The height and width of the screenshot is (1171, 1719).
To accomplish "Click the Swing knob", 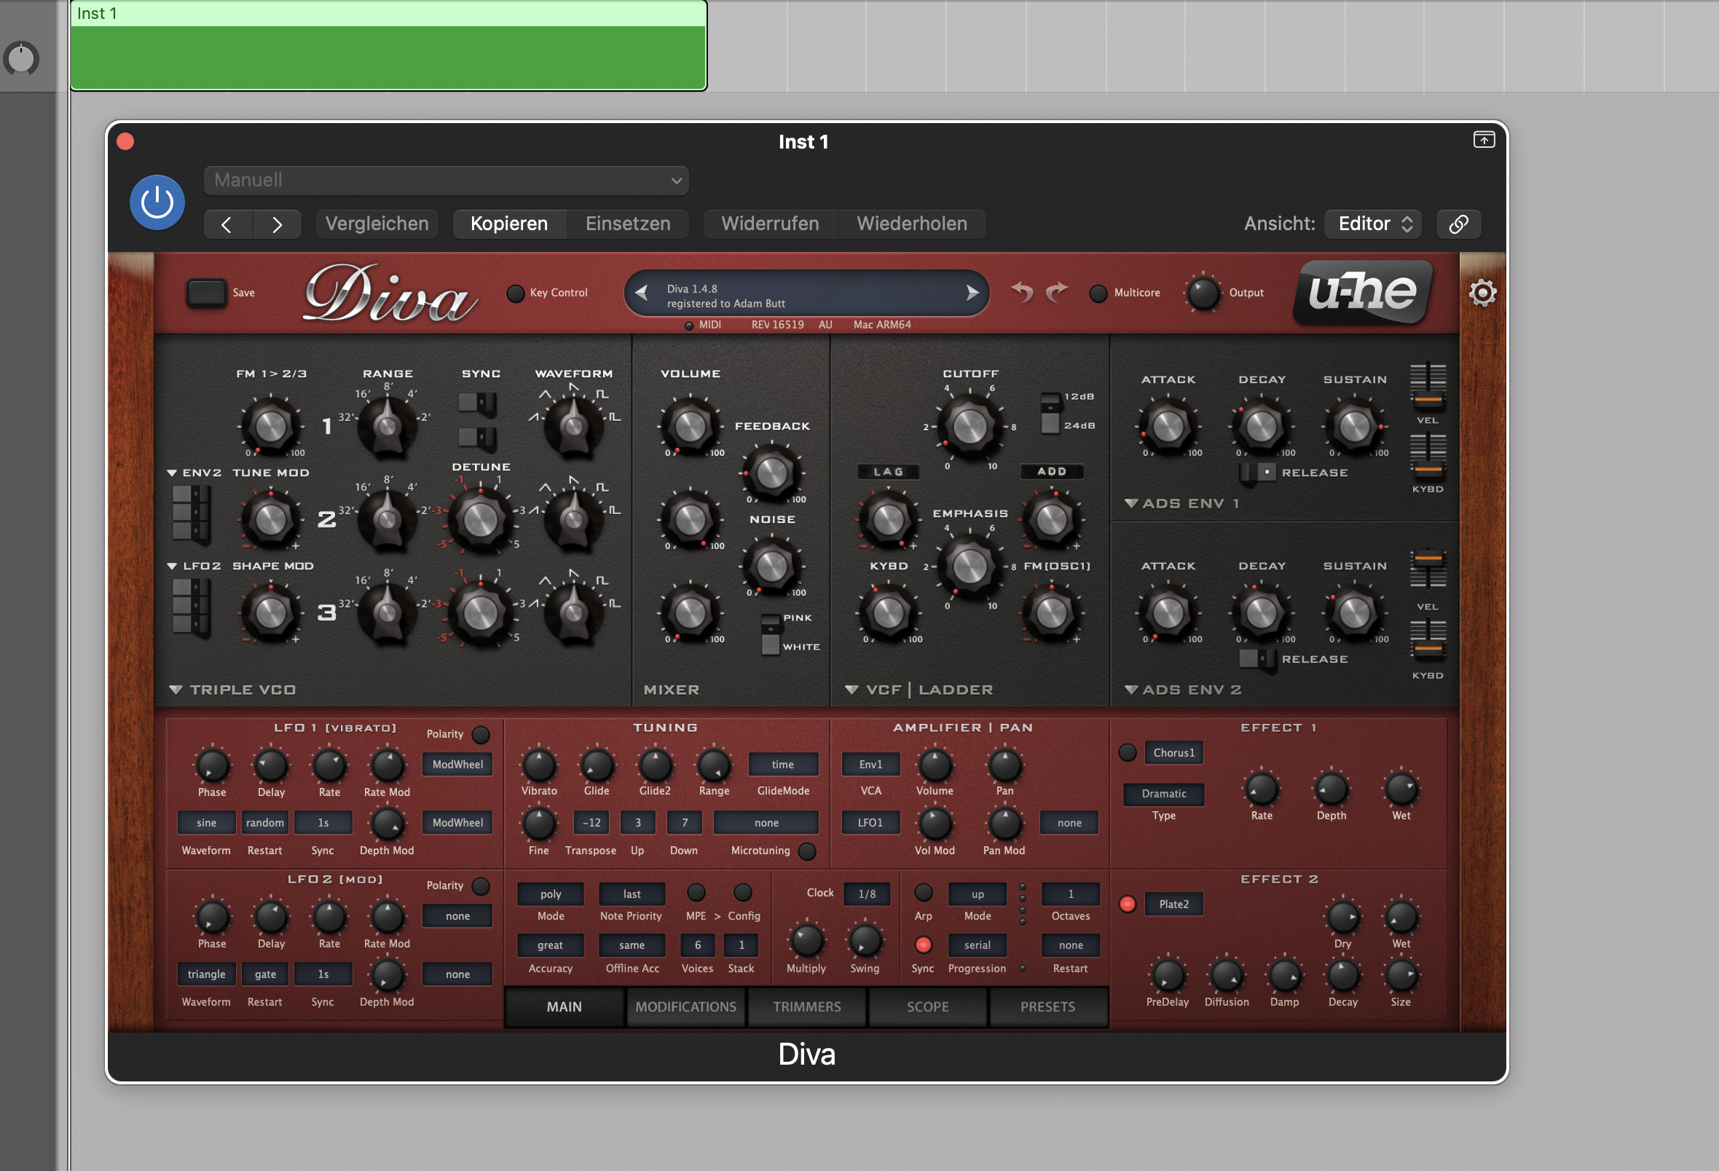I will coord(865,941).
